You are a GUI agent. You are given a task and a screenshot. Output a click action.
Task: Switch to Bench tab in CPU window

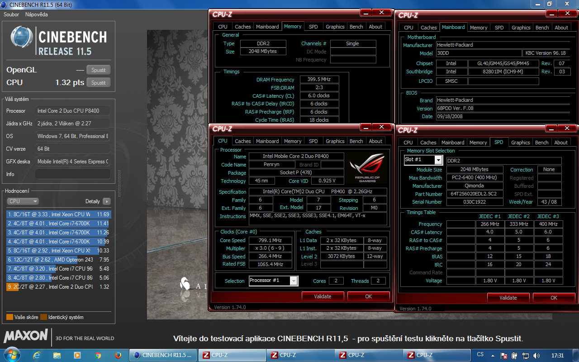pyautogui.click(x=356, y=141)
